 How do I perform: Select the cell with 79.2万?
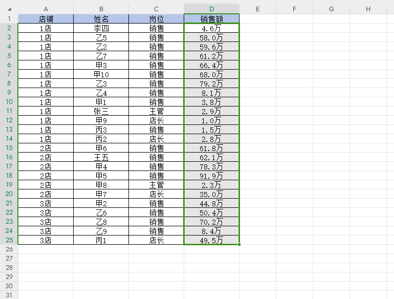[211, 83]
